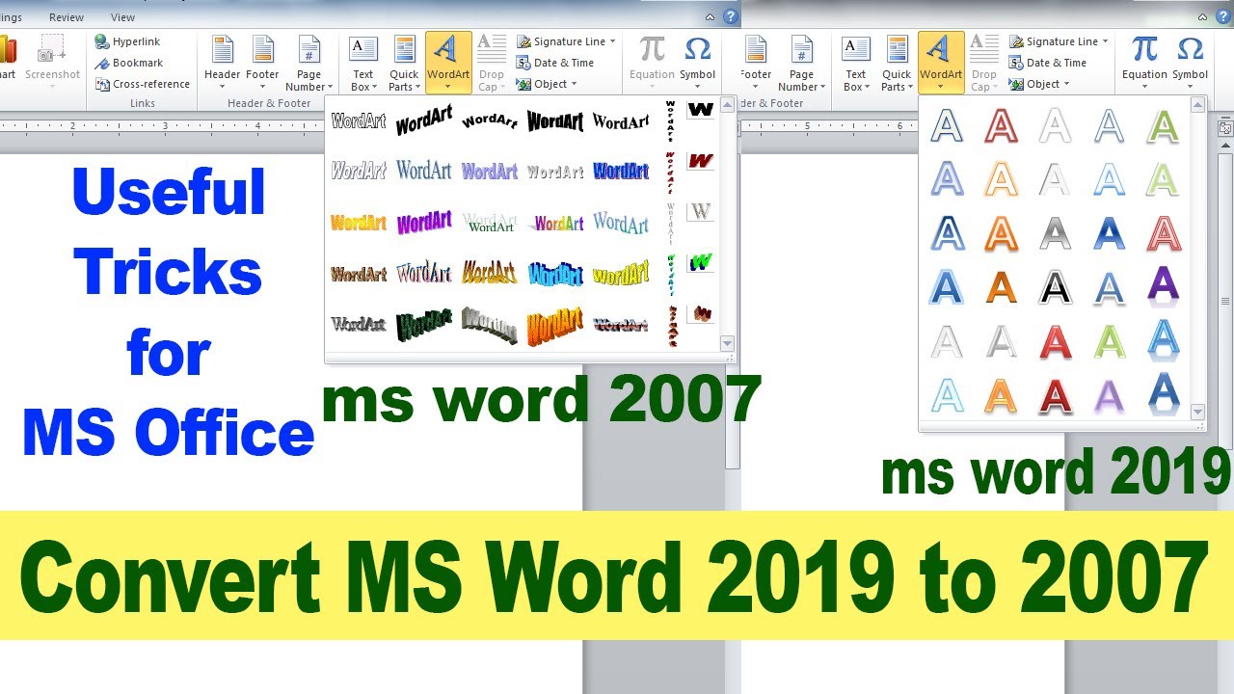Open the Footer dropdown in the 2019 window
Screen dimensions: 1234x694
pos(756,63)
